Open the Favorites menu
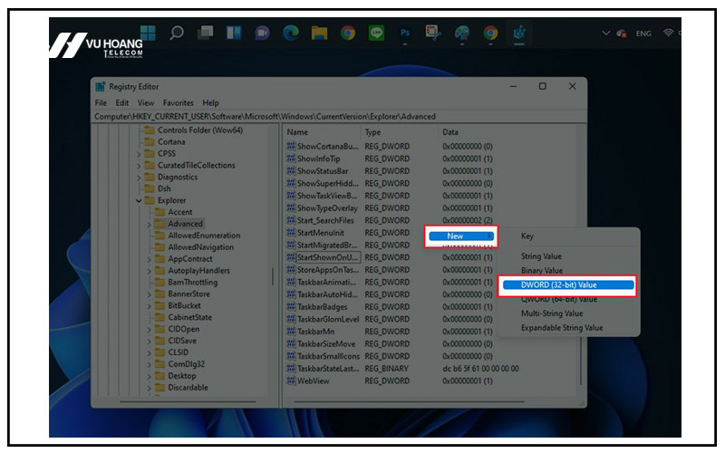Image resolution: width=725 pixels, height=453 pixels. 178,102
